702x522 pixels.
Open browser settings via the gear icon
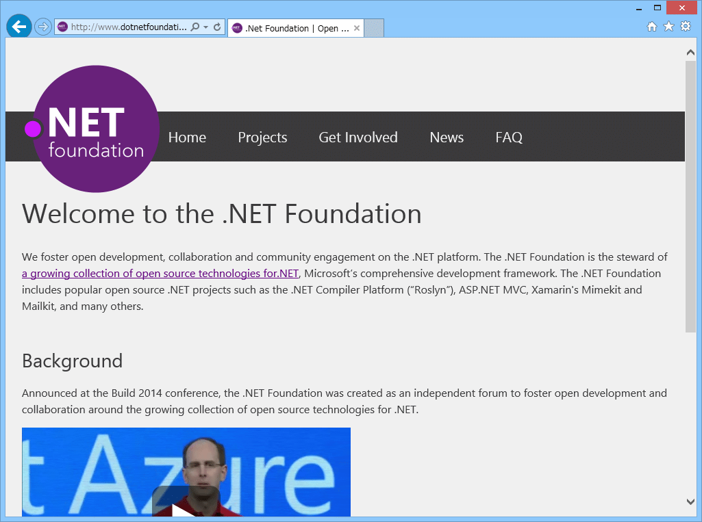click(685, 26)
